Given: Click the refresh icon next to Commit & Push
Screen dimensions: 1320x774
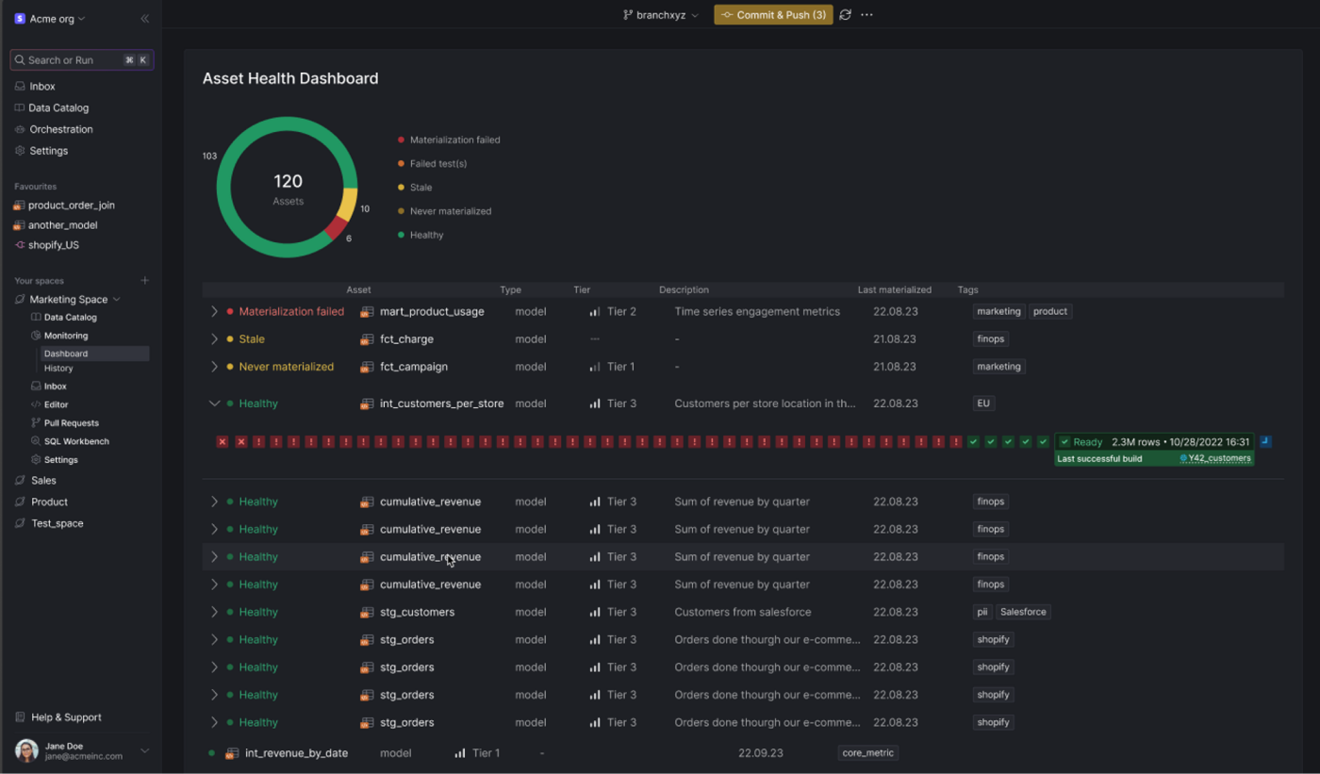Looking at the screenshot, I should point(846,15).
